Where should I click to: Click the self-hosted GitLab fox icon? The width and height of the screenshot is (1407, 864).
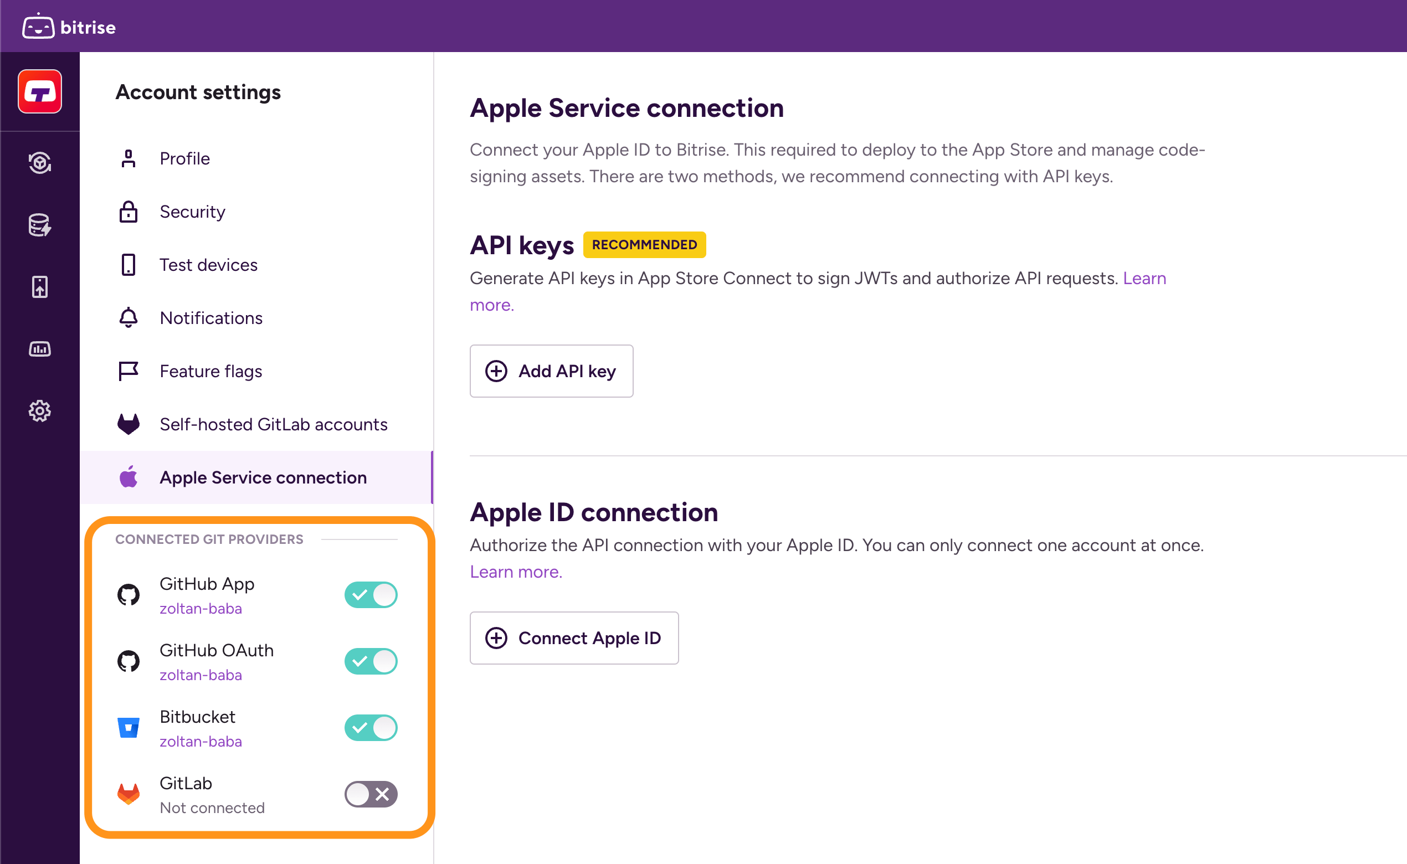click(x=129, y=424)
